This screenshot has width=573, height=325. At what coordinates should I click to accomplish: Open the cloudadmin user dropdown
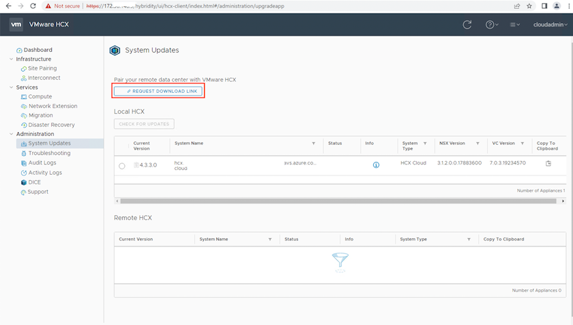[x=550, y=25]
